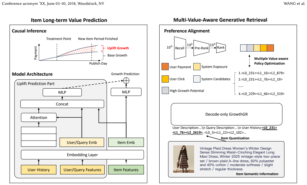The height and width of the screenshot is (185, 307).
Task: Click the Preference Alignment heading
Action: coord(187,31)
